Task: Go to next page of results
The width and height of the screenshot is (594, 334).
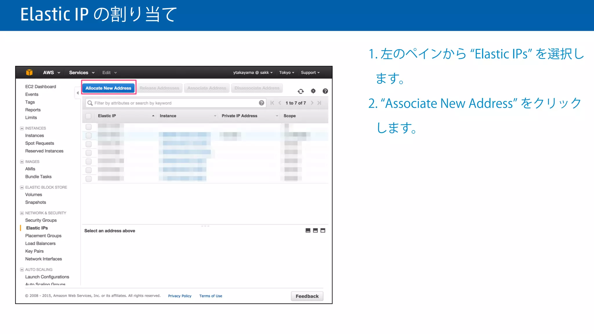Action: [x=312, y=103]
